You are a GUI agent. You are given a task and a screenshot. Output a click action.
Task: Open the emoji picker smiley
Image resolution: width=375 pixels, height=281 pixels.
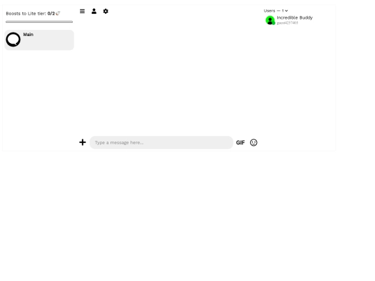253,143
